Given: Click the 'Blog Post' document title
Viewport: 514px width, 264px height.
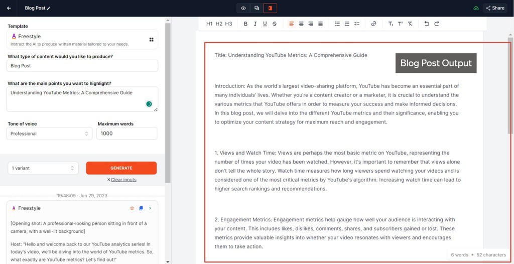Looking at the screenshot, I should pos(35,8).
